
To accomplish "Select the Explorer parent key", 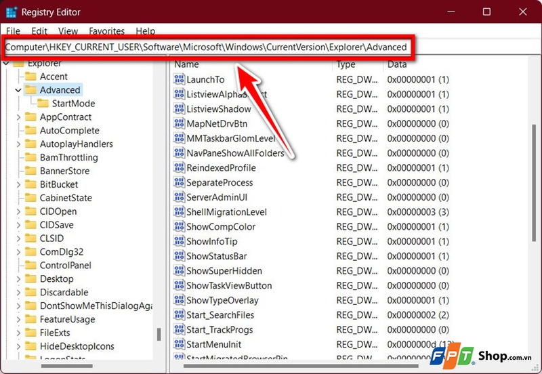I will tap(44, 63).
